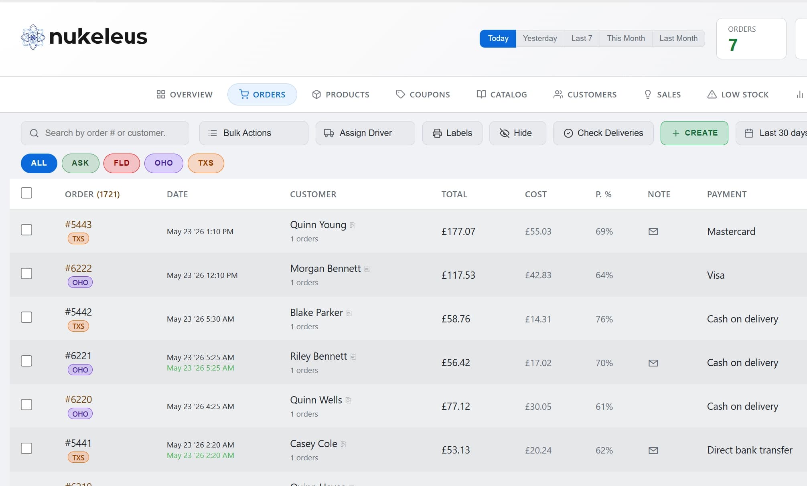Click the envelope note icon for order #6221
Viewport: 807px width, 486px height.
click(653, 363)
